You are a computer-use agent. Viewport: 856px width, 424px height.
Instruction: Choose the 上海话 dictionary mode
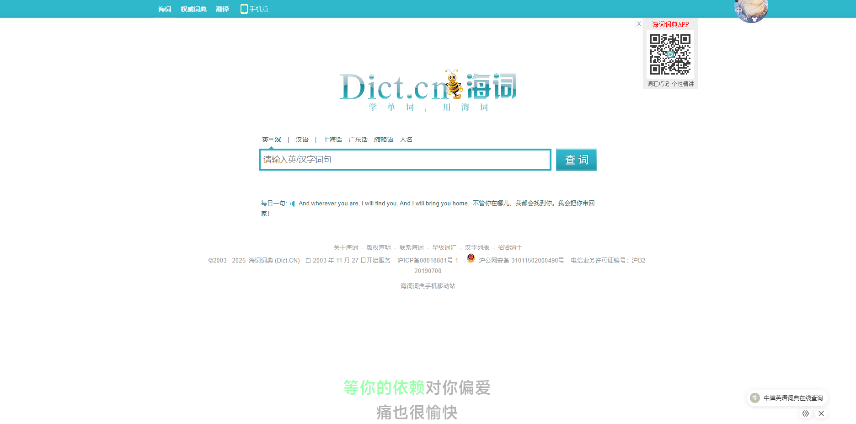[332, 140]
